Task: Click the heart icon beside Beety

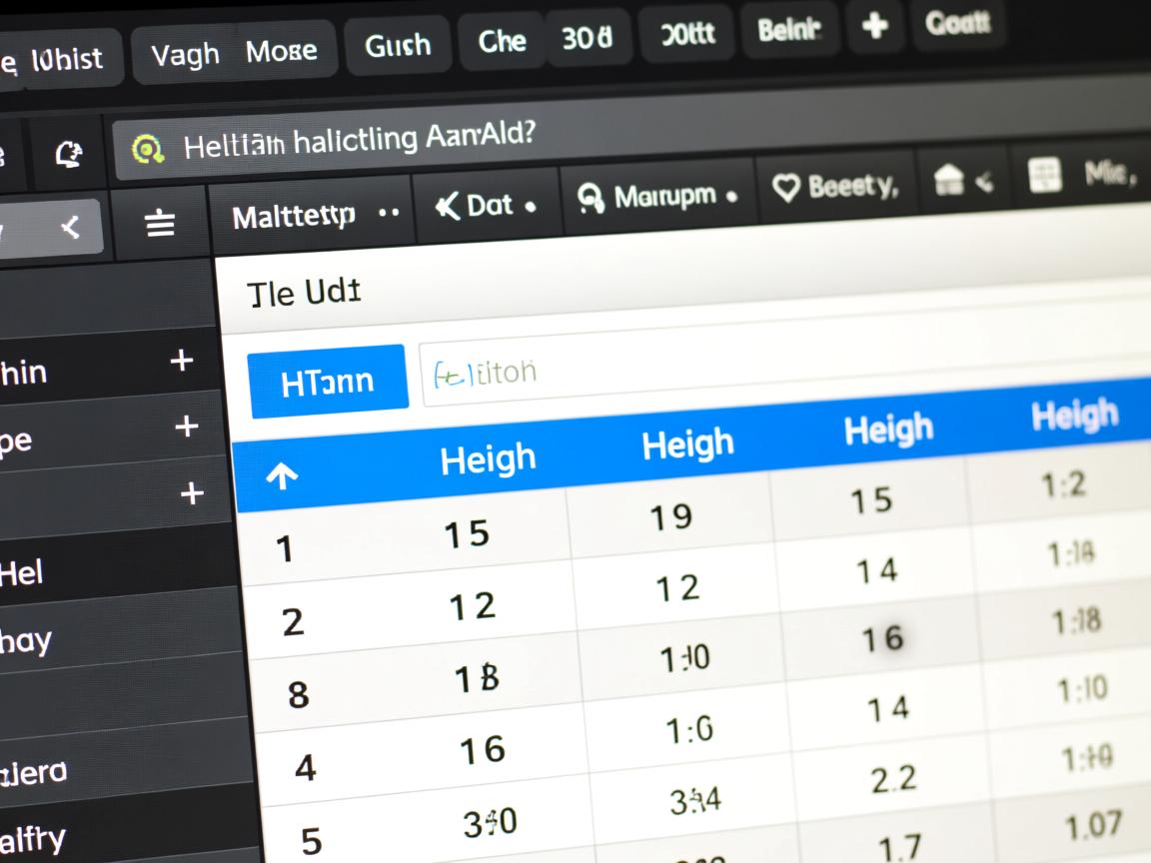Action: pyautogui.click(x=787, y=187)
